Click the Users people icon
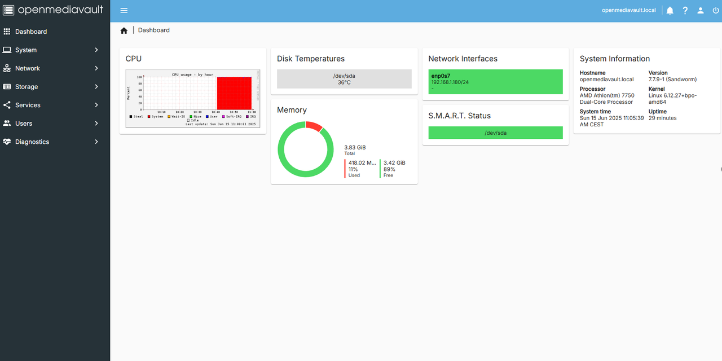 pos(7,123)
